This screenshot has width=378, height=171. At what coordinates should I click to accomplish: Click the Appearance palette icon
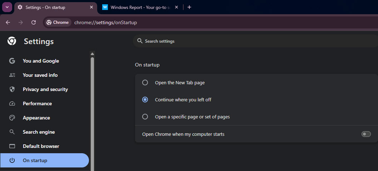tap(12, 118)
